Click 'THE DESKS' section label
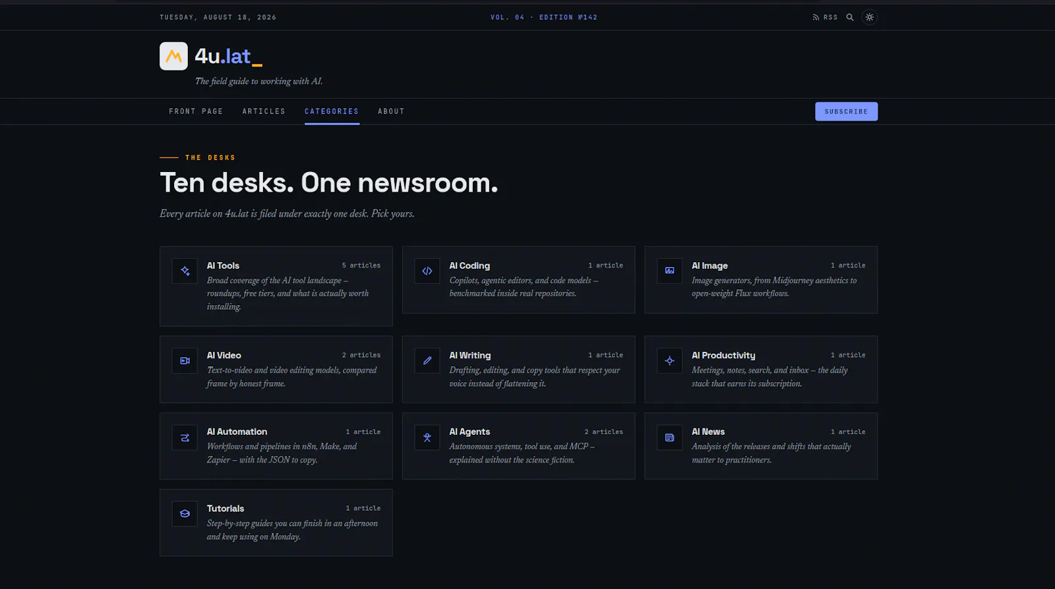The height and width of the screenshot is (589, 1055). tap(210, 157)
